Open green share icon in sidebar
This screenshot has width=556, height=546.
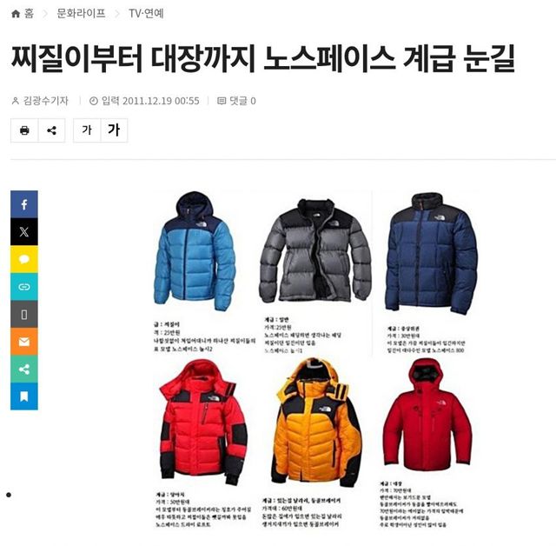point(24,369)
